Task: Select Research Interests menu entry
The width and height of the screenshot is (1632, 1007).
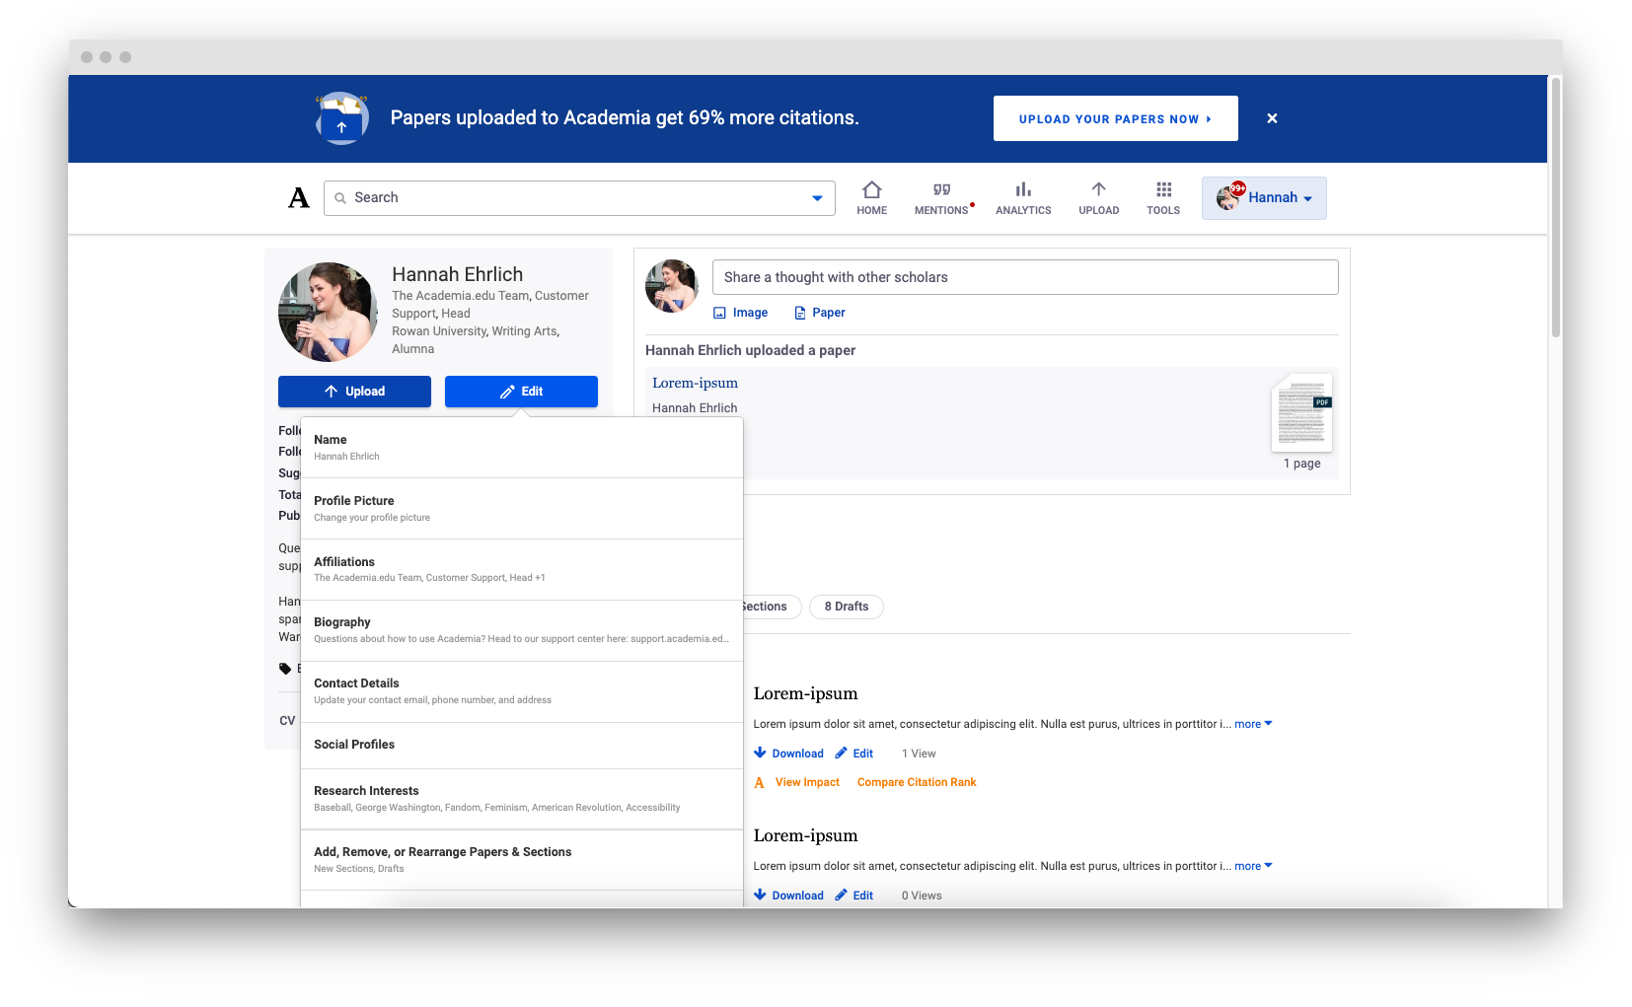Action: 522,800
